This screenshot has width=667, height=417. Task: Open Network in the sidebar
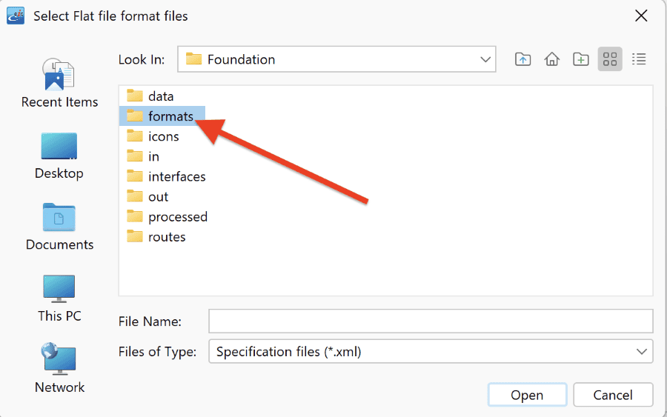pos(59,369)
